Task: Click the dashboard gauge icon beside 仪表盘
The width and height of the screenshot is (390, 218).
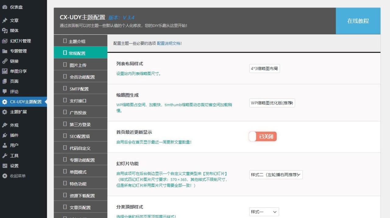Action: tap(5, 7)
